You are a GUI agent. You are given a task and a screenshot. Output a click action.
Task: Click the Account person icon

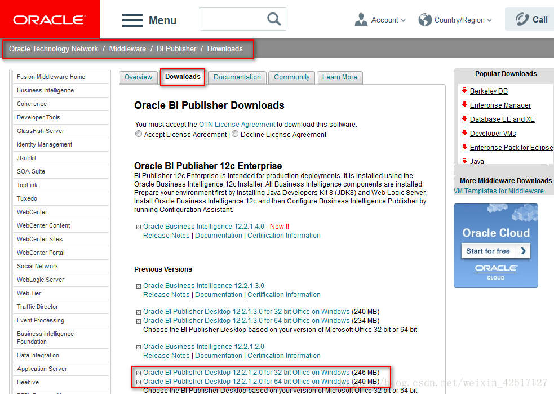(361, 20)
